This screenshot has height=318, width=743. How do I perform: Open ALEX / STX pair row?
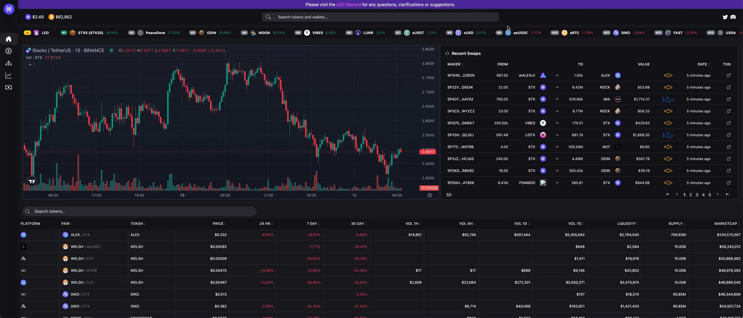380,235
